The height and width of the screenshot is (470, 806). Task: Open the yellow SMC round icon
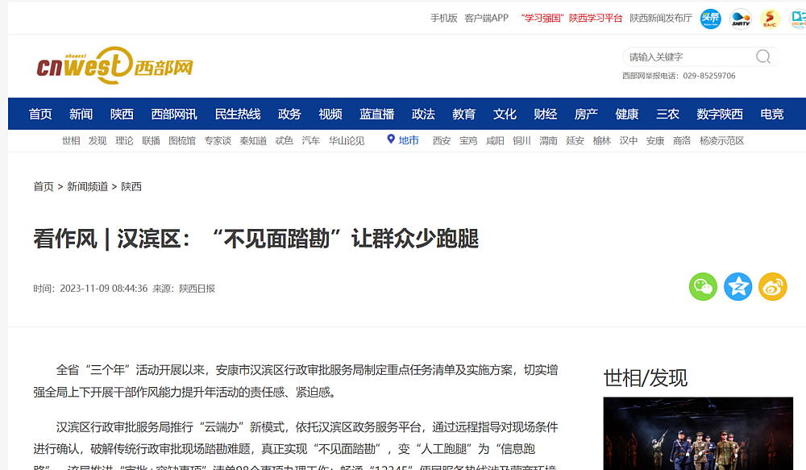point(770,19)
